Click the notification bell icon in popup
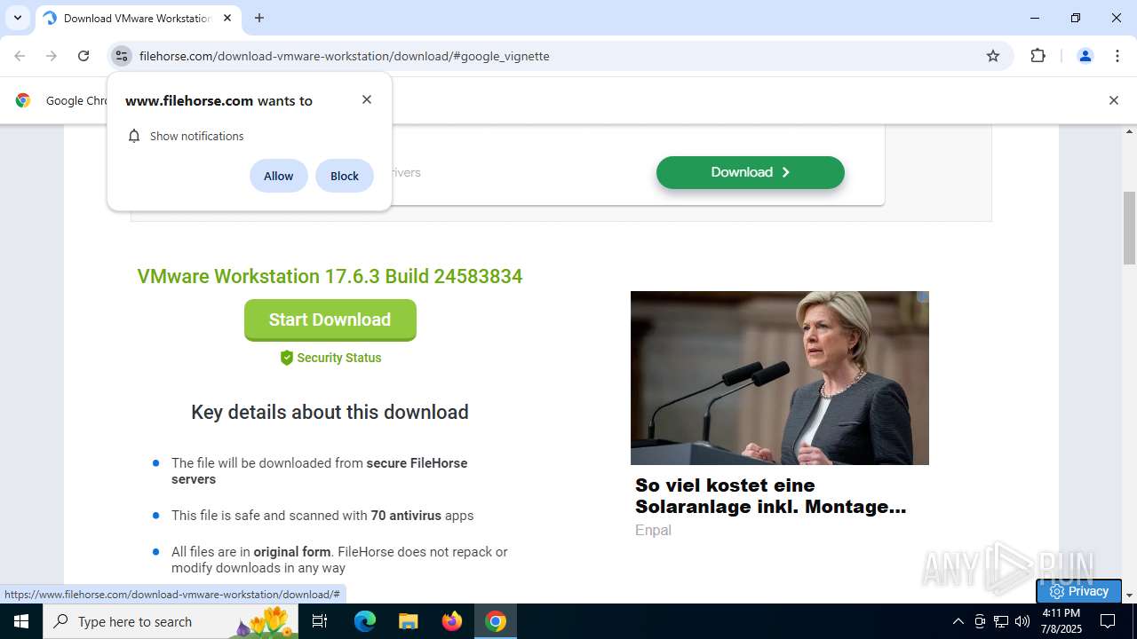Viewport: 1137px width, 639px height. [x=134, y=136]
